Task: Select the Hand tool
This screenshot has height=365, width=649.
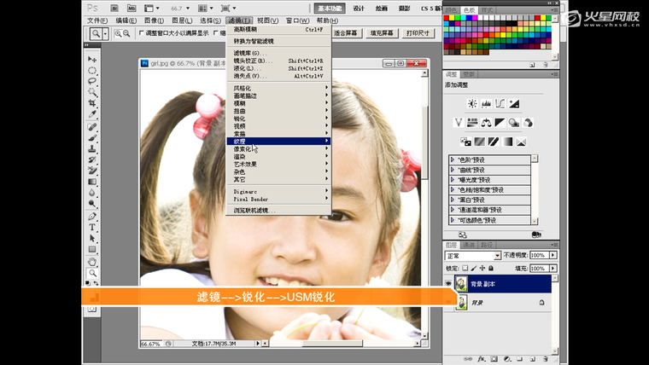Action: [x=92, y=262]
